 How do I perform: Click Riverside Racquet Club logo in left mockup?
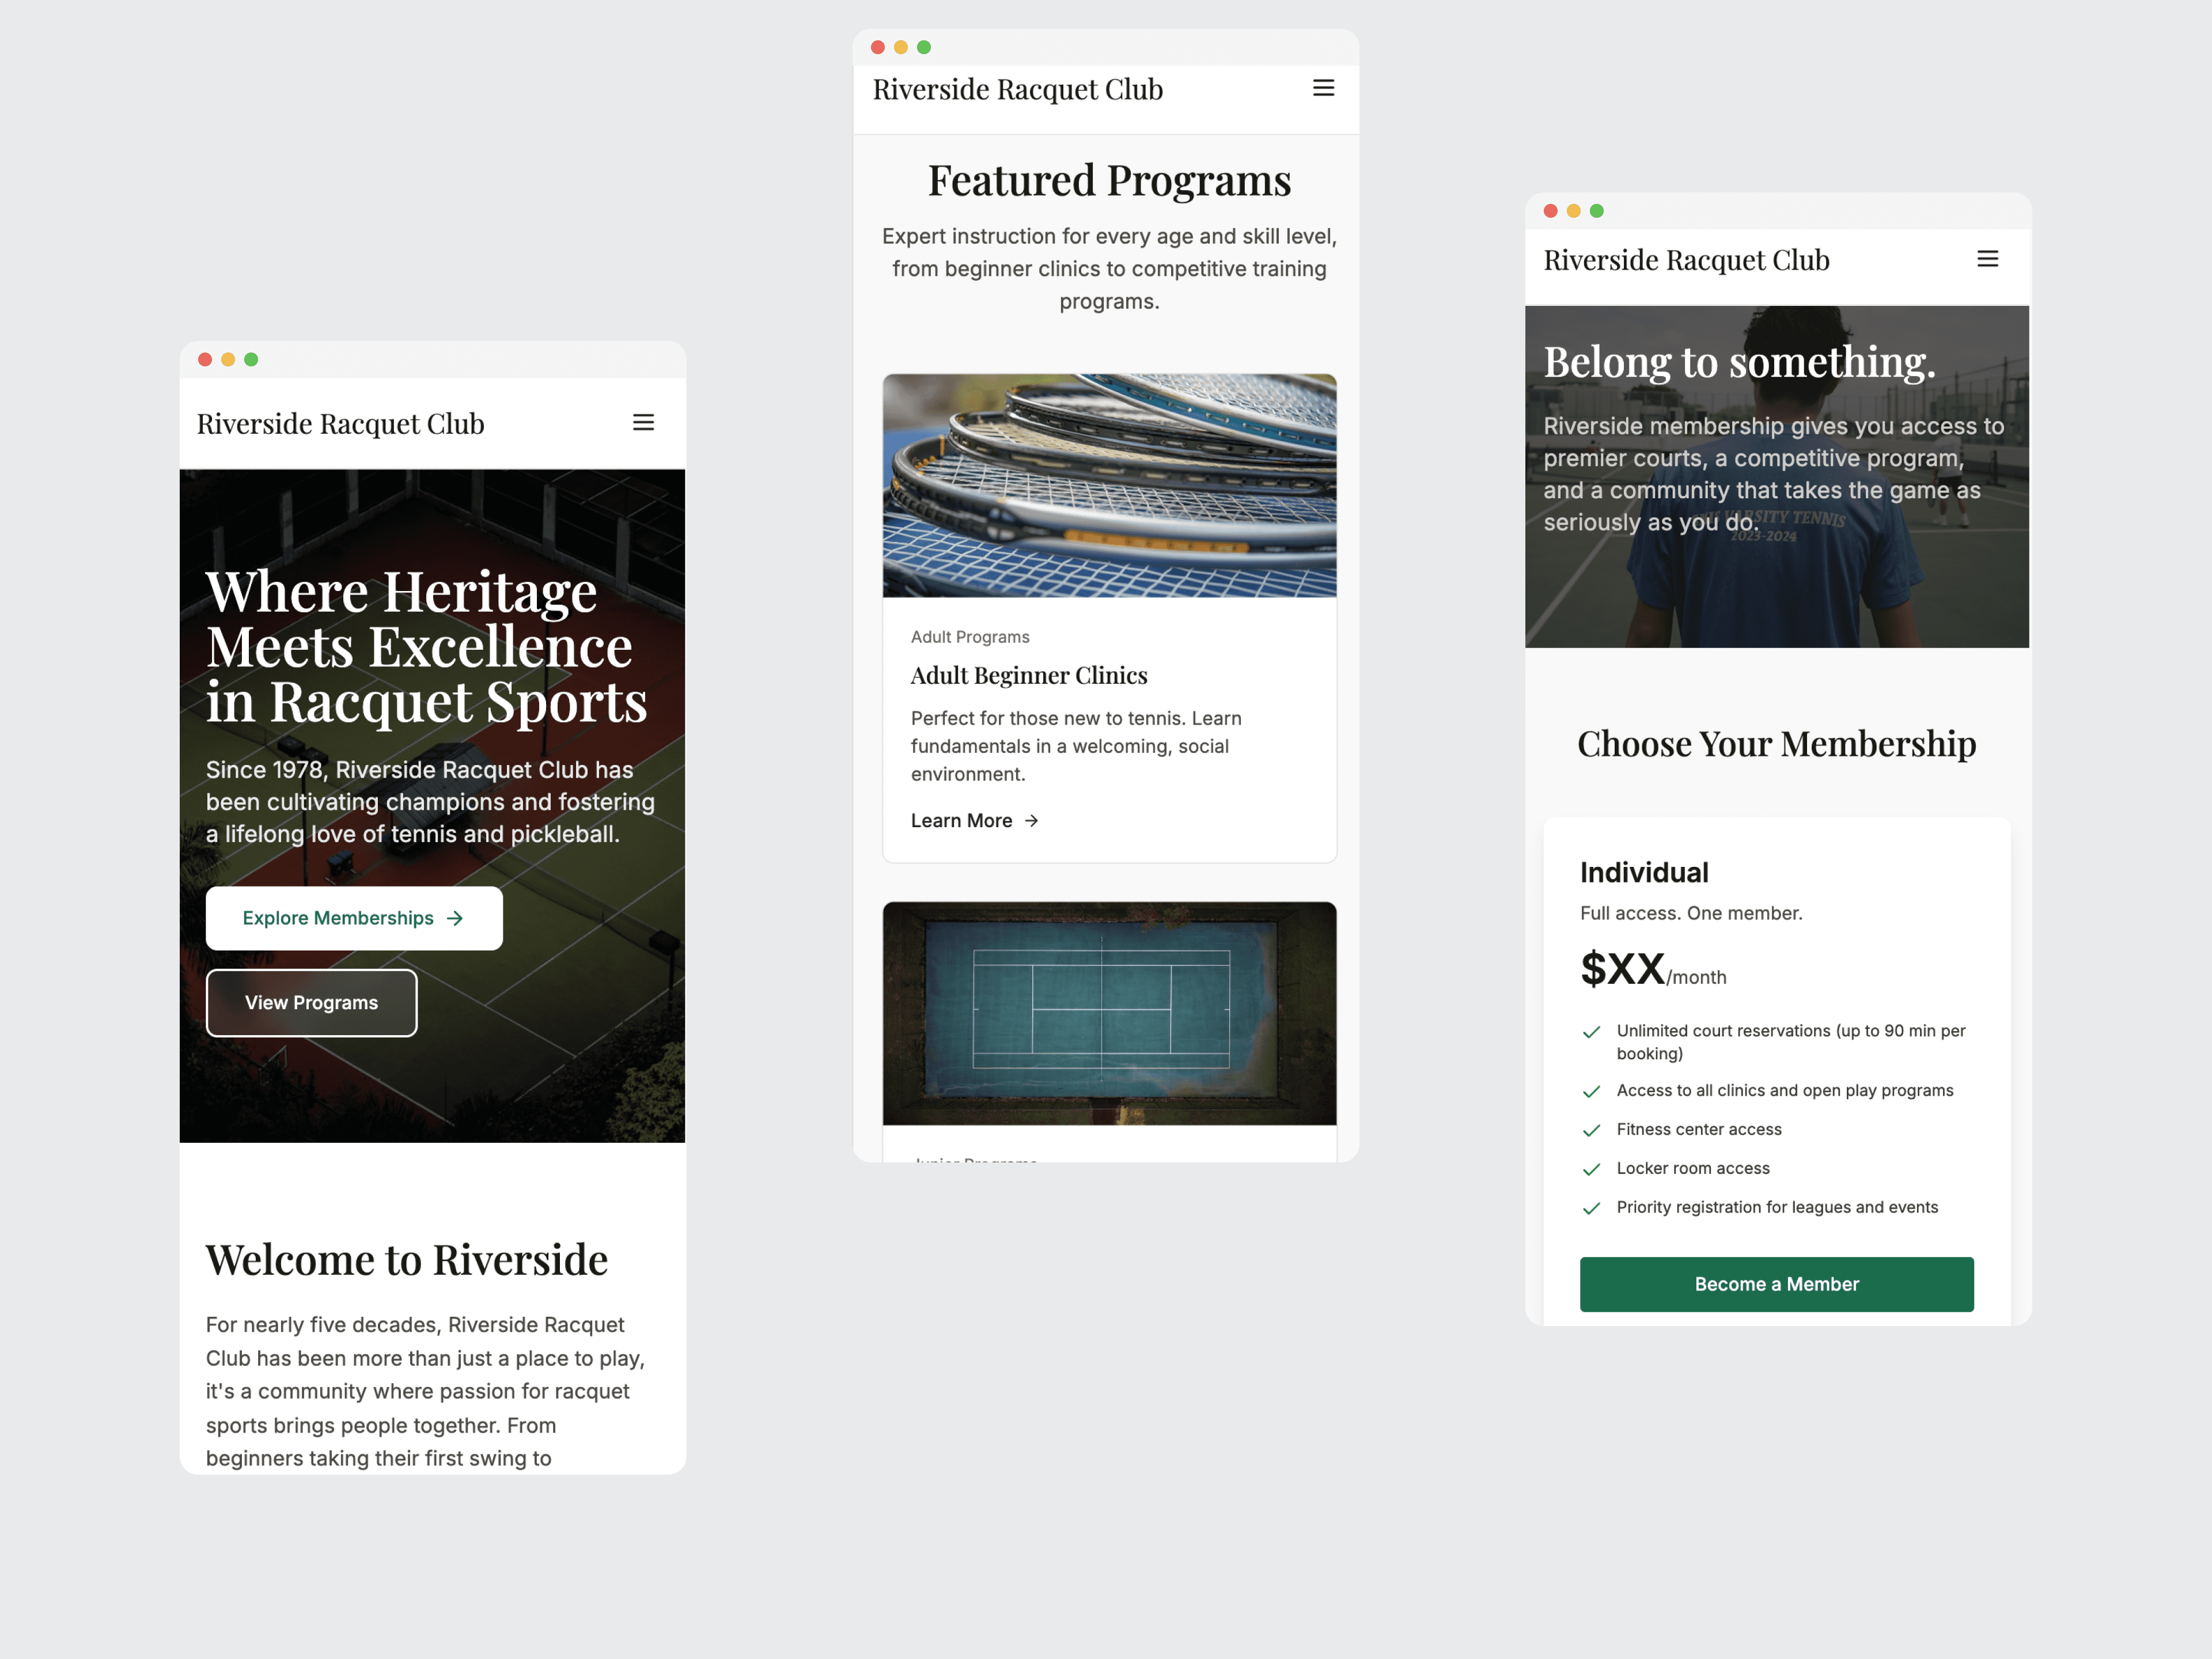point(340,424)
